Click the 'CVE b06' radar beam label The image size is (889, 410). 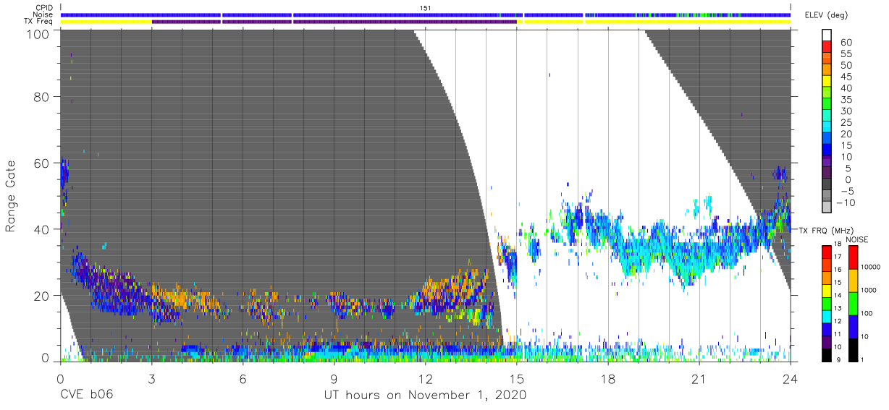[x=86, y=395]
